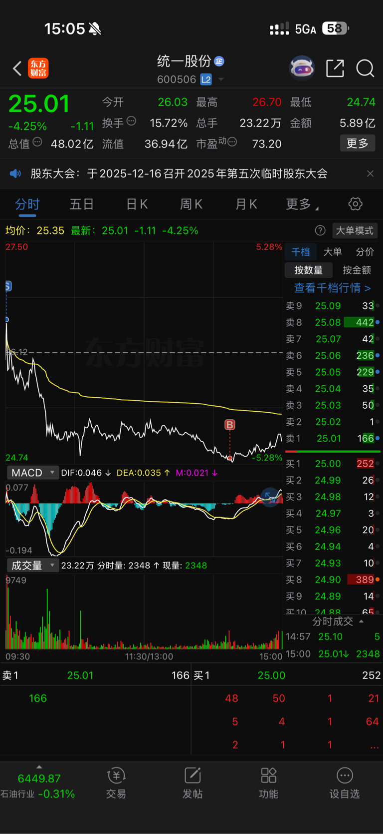
Task: Tap info icon next to 换手
Action: 131,121
